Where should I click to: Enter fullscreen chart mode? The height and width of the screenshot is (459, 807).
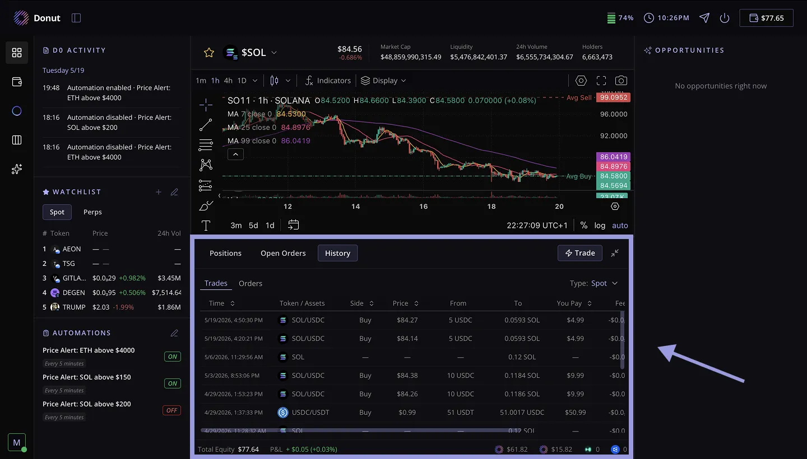[x=601, y=81]
